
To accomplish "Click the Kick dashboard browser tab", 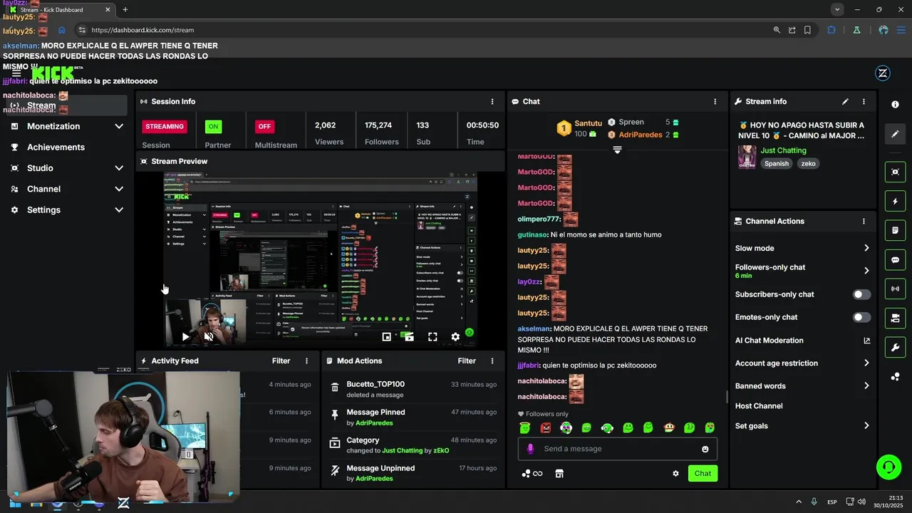I will (x=61, y=9).
